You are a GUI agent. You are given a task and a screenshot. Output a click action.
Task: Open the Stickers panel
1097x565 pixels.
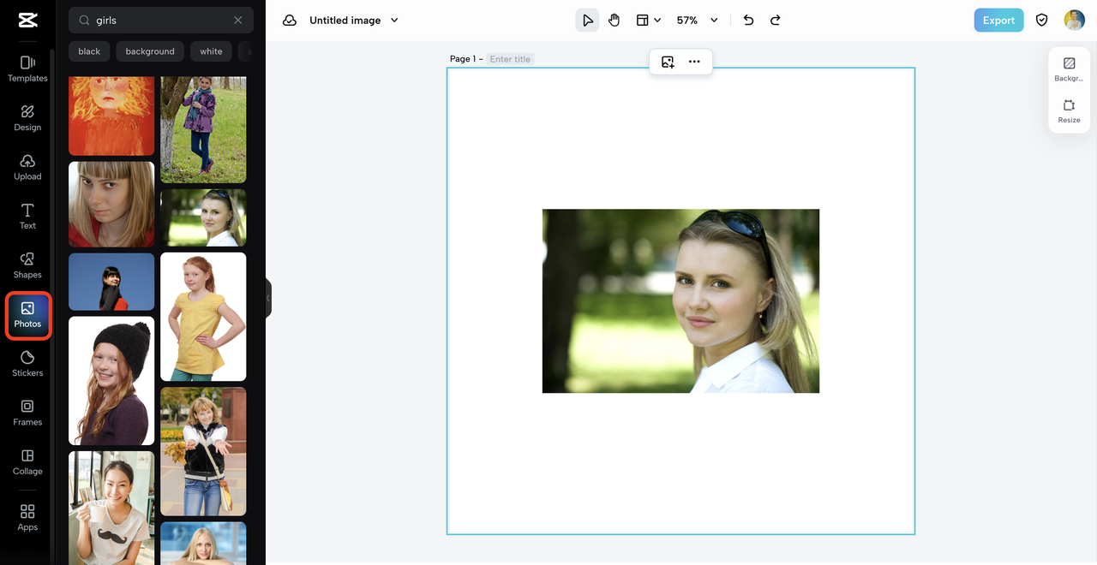(27, 364)
